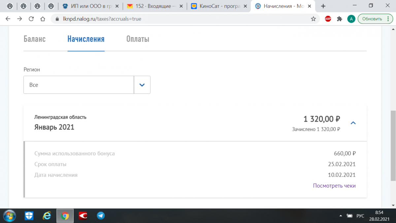Click the Посмотреть чеки link
Viewport: 396px width, 223px height.
click(x=334, y=186)
